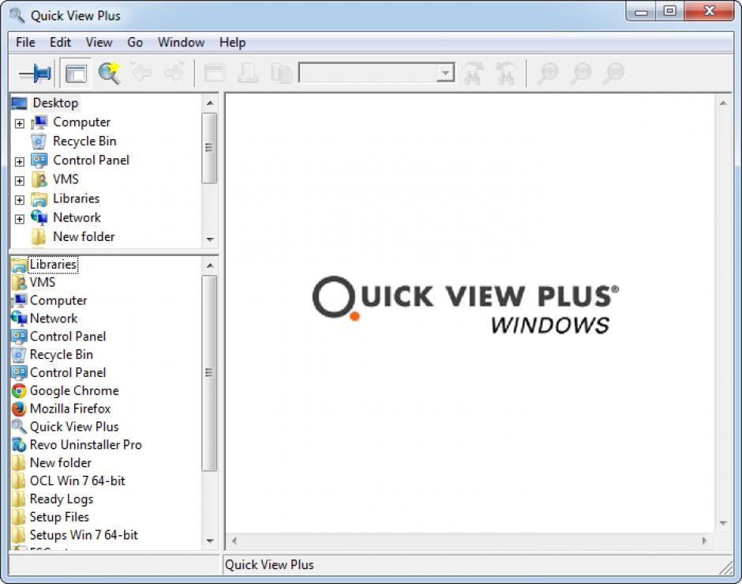Viewport: 742px width, 584px height.
Task: Select Mozilla Firefox in the file list
Action: pos(70,409)
